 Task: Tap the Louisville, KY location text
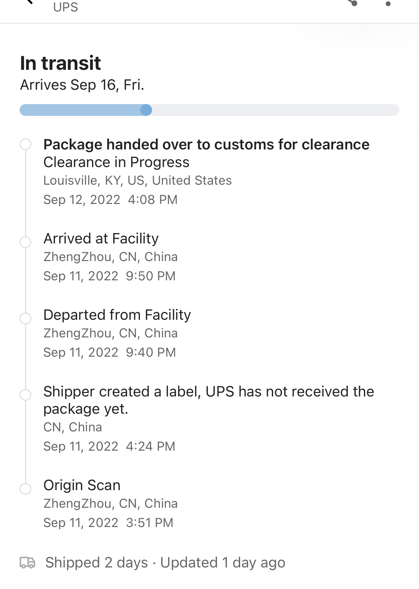(x=137, y=180)
